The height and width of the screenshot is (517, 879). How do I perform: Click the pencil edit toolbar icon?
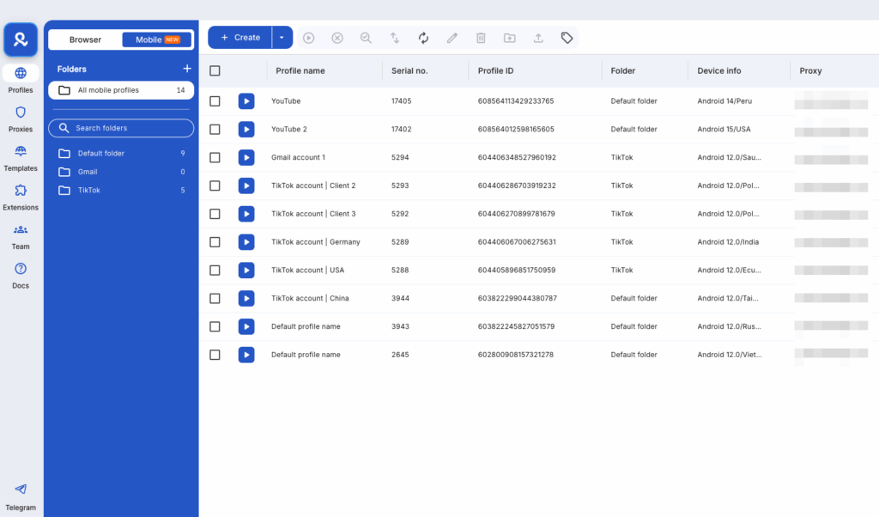click(452, 38)
